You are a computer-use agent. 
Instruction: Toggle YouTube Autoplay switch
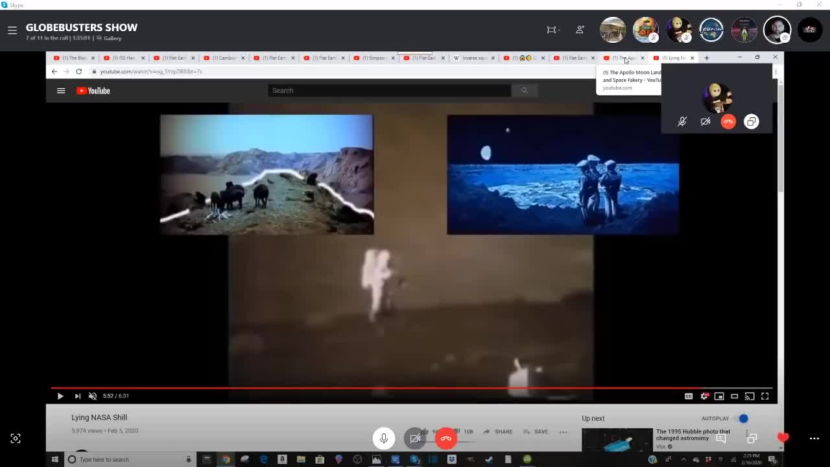[x=742, y=418]
